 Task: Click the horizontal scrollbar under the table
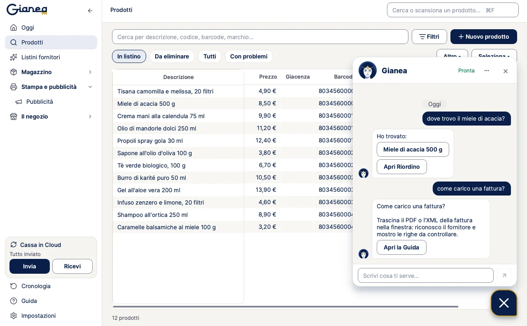tap(286, 307)
